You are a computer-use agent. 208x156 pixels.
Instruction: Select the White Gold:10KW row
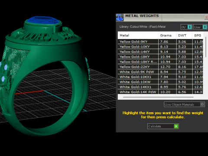[160, 82]
